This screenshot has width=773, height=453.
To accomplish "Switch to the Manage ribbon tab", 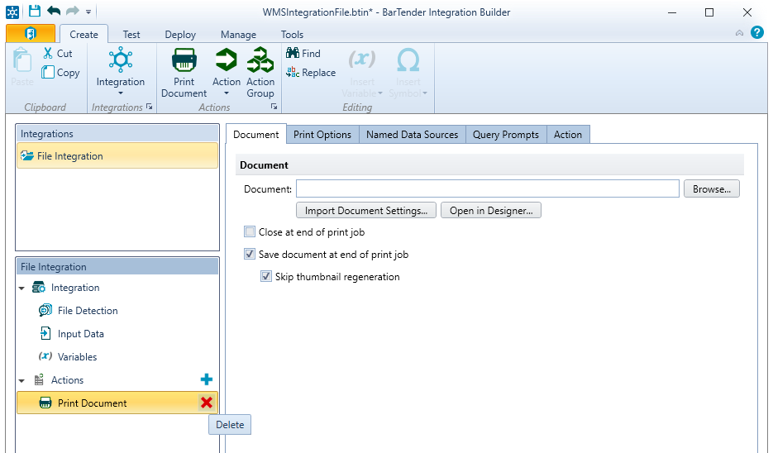I will tap(238, 35).
